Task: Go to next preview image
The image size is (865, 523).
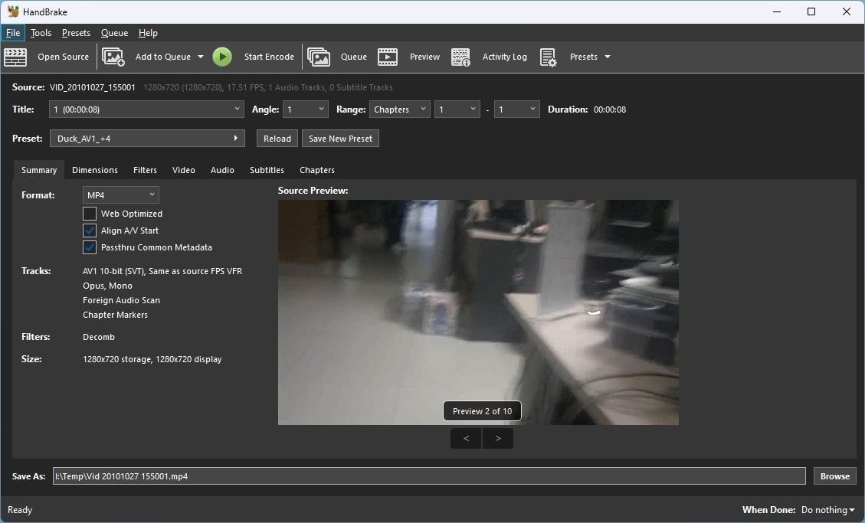Action: point(498,439)
